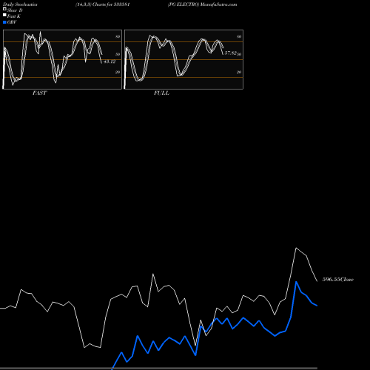Viewport: 370px width, 370px height.
Task: Click the '596.55Close' price label
Action: click(338, 280)
